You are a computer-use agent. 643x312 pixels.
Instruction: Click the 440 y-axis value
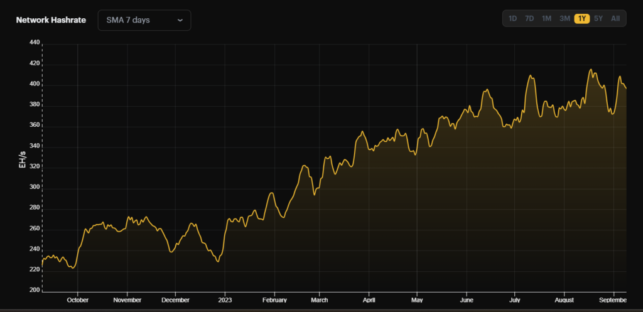click(x=35, y=42)
